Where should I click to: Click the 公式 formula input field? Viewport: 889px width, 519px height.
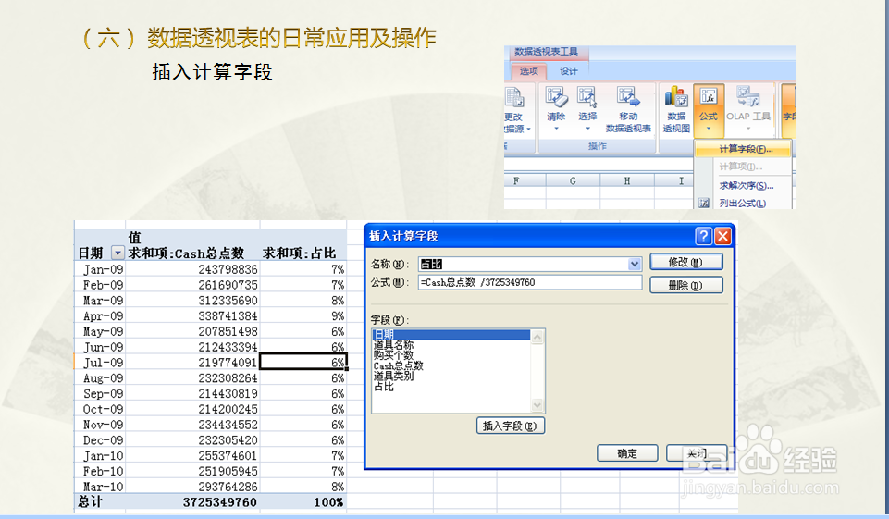[x=530, y=282]
